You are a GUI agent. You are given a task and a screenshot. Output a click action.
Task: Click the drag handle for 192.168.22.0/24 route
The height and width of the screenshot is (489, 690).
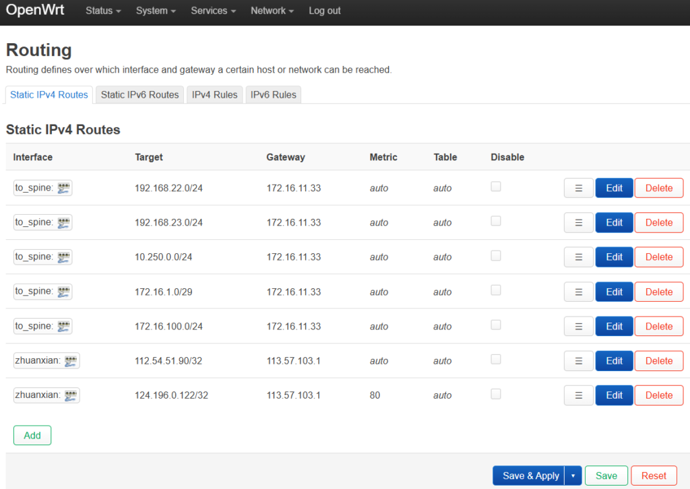[x=578, y=188]
